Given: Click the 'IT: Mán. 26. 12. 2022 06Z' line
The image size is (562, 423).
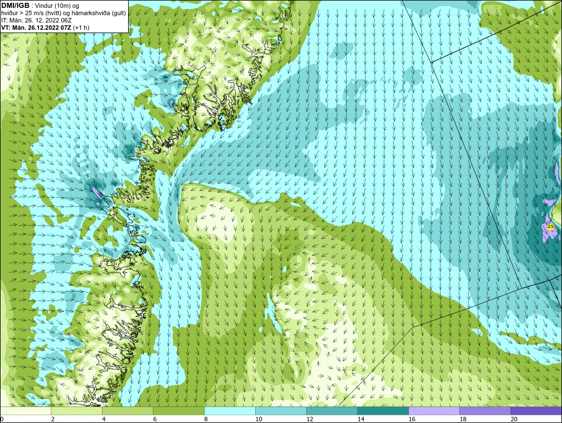Looking at the screenshot, I should 36,20.
